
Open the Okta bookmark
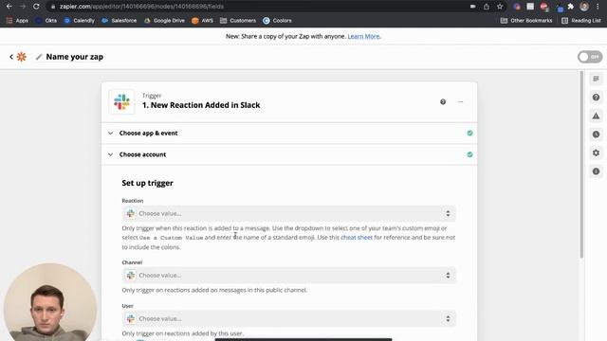coord(46,21)
